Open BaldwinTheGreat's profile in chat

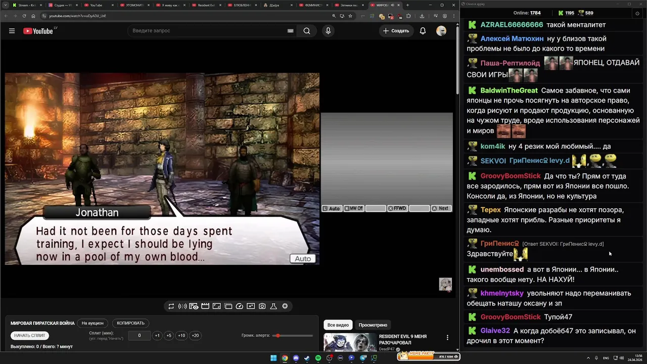coord(509,90)
